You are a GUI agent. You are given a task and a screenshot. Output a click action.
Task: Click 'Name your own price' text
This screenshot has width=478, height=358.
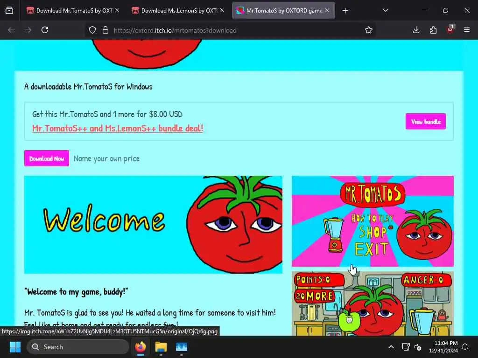click(x=106, y=158)
